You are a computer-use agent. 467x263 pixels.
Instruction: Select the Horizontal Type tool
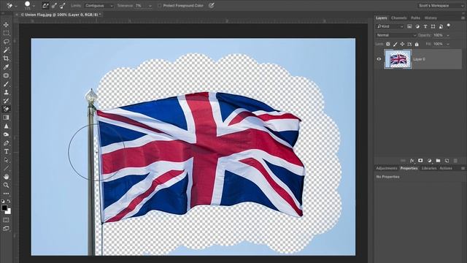[x=6, y=151]
